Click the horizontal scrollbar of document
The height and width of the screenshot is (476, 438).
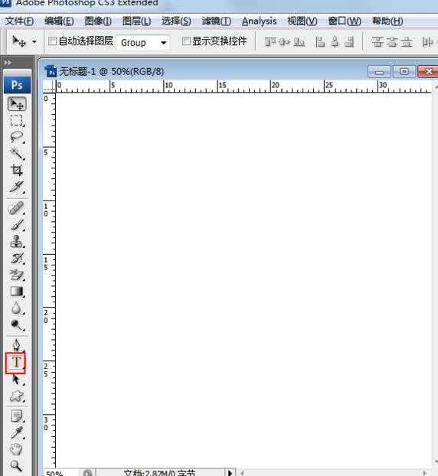tap(334, 473)
